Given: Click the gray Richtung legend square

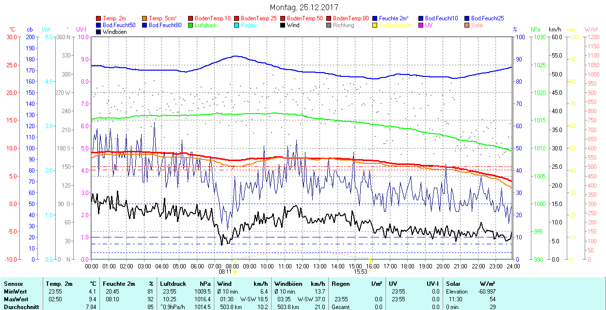Looking at the screenshot, I should (x=329, y=25).
